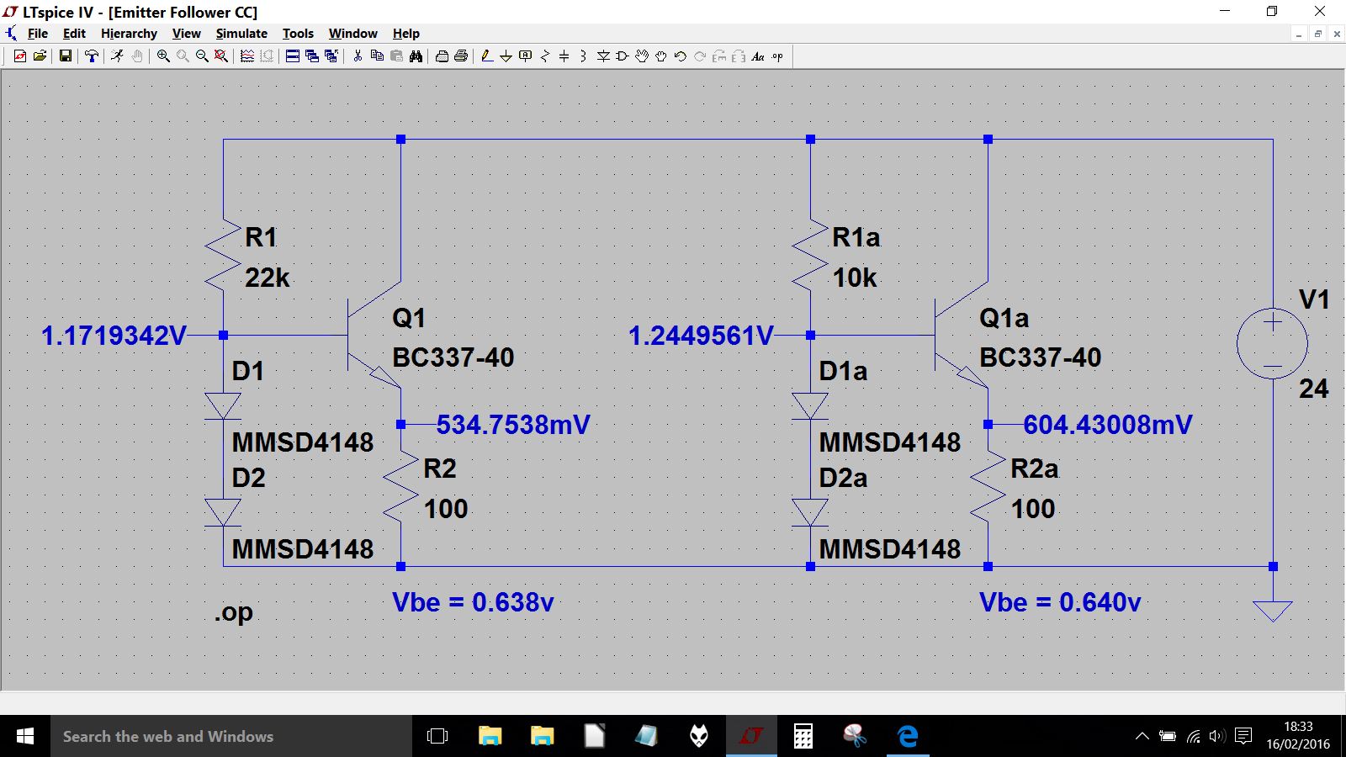Place a Capacitor from the toolbar
The width and height of the screenshot is (1346, 757).
click(564, 56)
